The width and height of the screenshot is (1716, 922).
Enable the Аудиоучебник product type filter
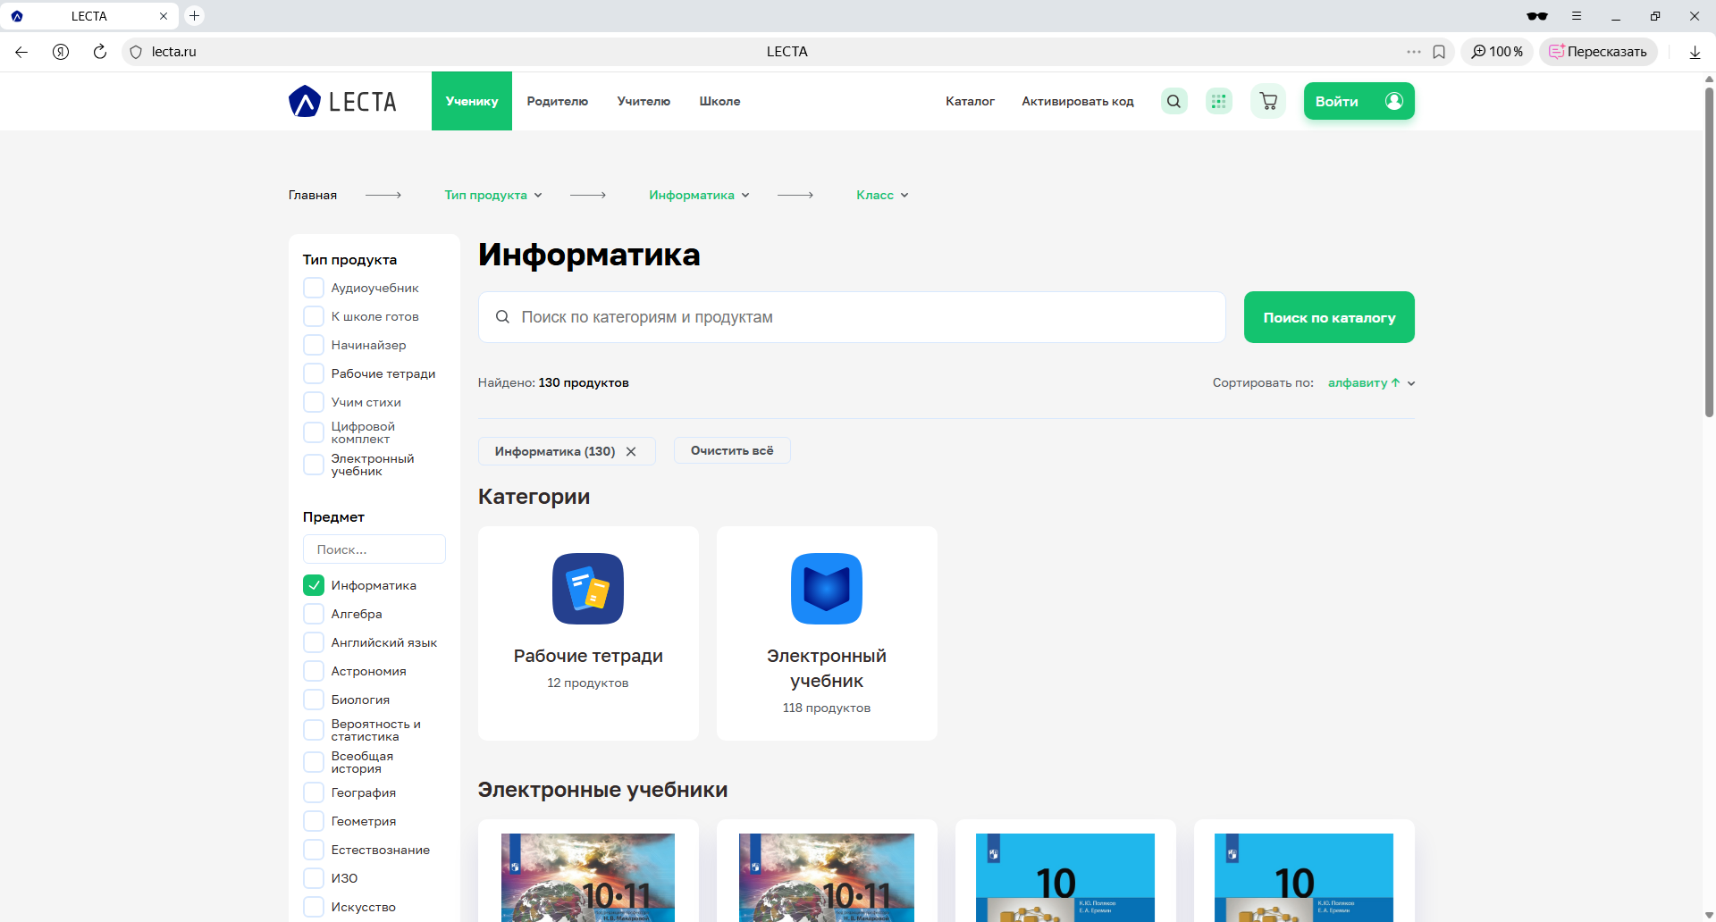coord(313,287)
